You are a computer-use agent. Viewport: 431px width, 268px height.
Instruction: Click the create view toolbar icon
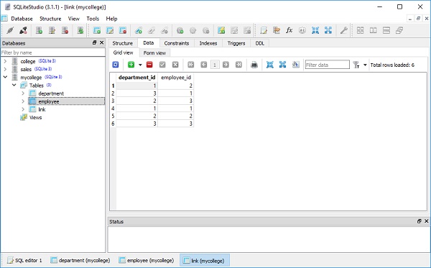pos(221,30)
